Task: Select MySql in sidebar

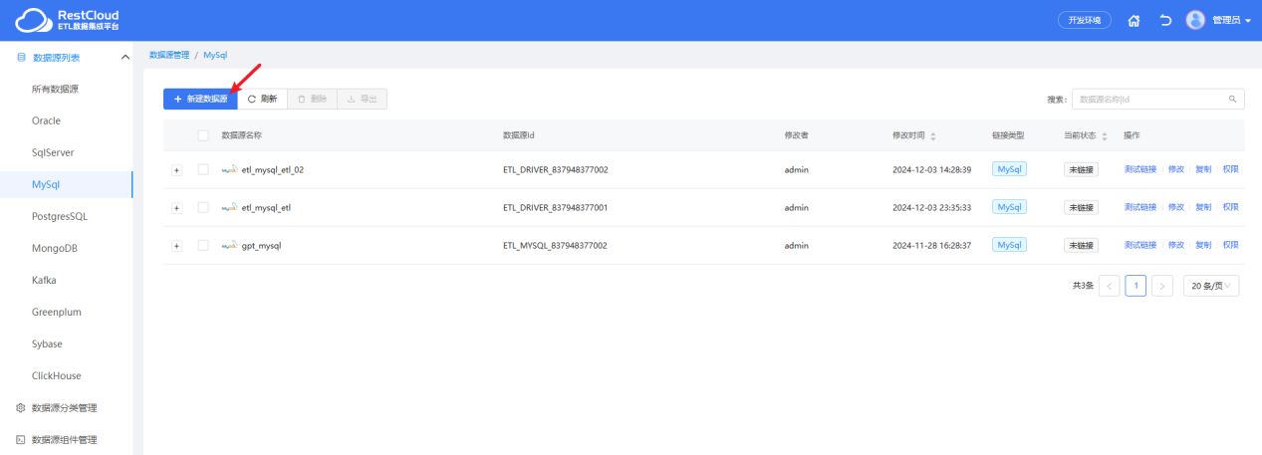Action: [x=66, y=184]
